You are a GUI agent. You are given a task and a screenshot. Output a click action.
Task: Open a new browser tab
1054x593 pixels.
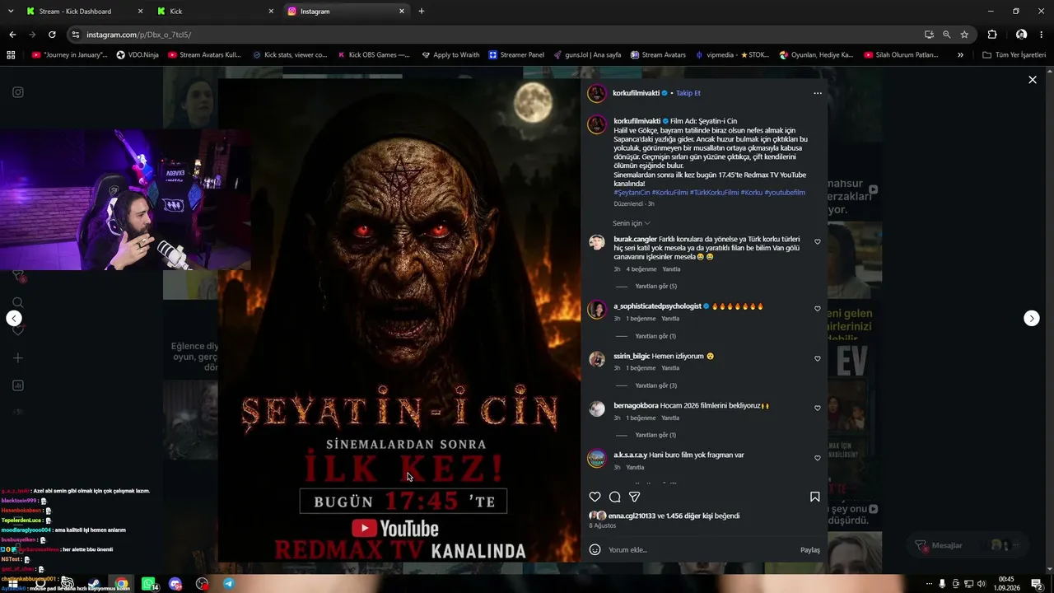point(422,12)
